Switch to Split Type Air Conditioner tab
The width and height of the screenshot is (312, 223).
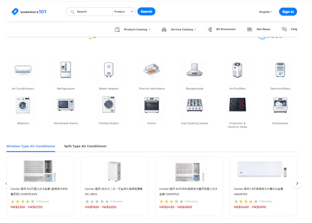click(x=85, y=146)
